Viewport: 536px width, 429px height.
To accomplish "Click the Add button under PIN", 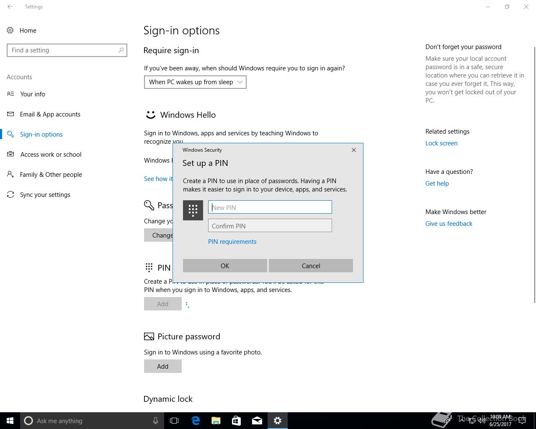I will pos(163,304).
